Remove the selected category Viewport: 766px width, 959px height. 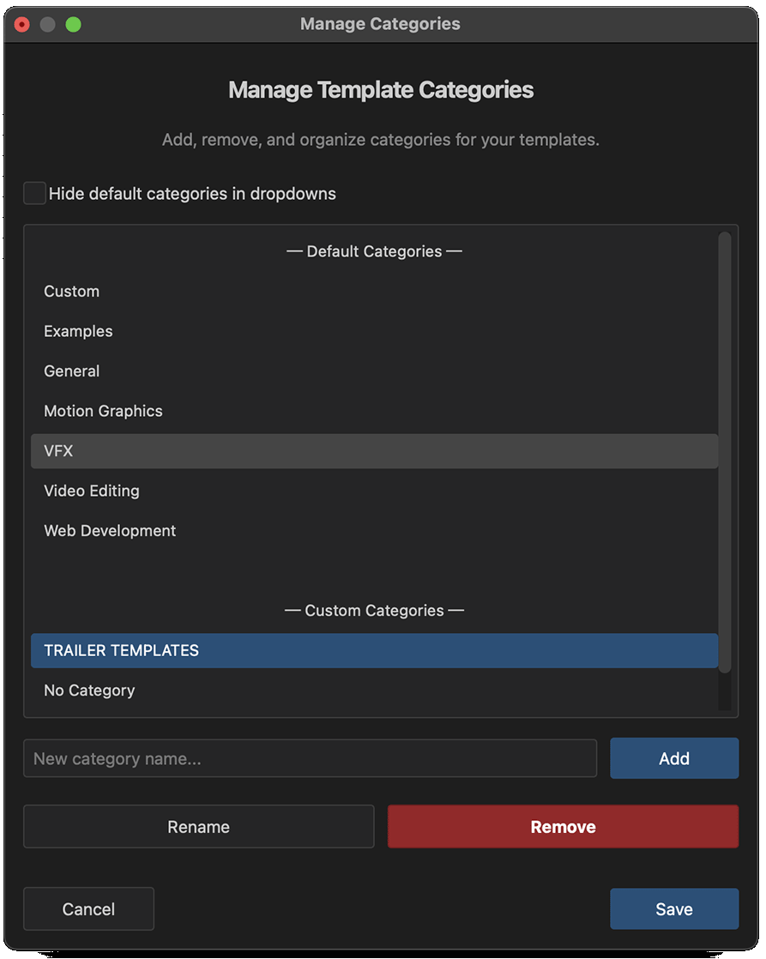tap(563, 827)
